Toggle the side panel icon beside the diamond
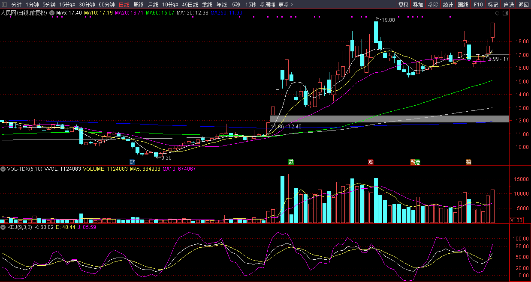 (x=504, y=13)
